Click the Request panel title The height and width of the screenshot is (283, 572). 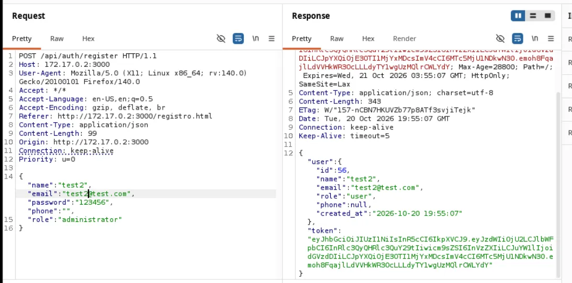tap(28, 16)
